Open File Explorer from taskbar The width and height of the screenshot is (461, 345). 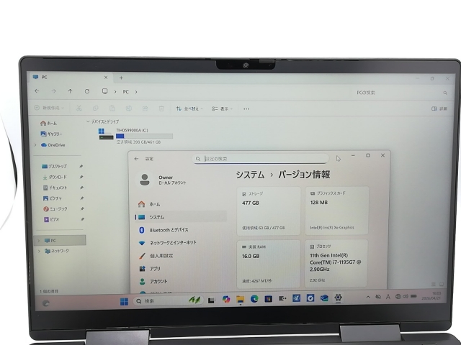tap(240, 299)
